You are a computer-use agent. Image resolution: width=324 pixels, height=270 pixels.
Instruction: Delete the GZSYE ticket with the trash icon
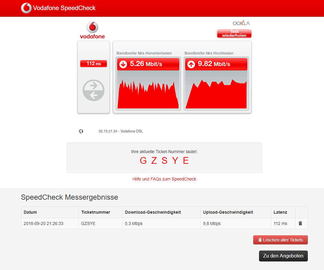click(x=301, y=223)
